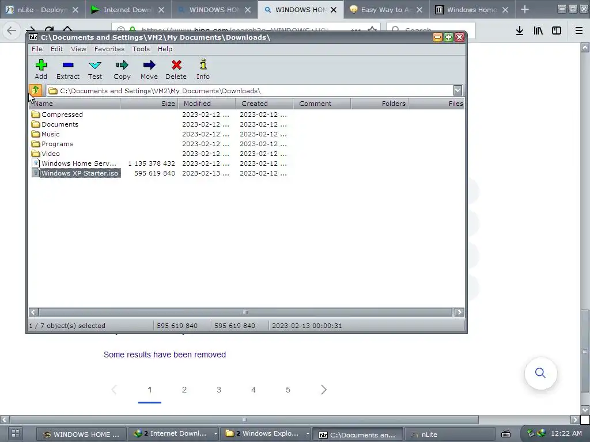Click the Windows XP Starter.iso file icon

point(36,173)
